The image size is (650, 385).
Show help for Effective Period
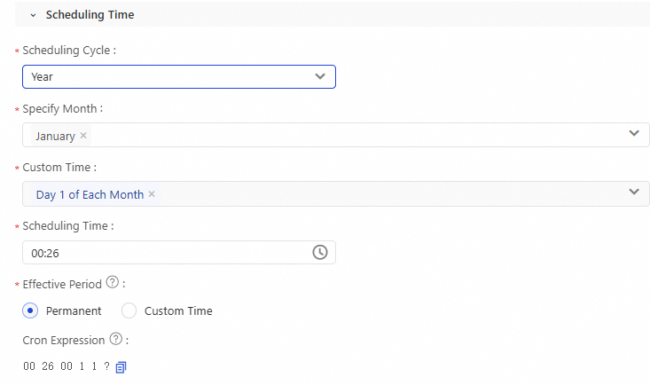coord(113,283)
